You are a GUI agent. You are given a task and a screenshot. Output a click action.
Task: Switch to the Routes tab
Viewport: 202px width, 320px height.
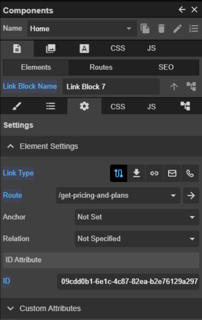click(x=101, y=67)
